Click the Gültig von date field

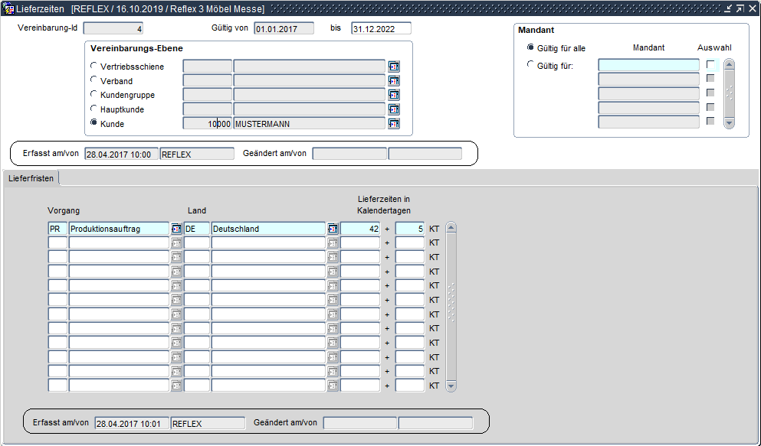coord(284,28)
